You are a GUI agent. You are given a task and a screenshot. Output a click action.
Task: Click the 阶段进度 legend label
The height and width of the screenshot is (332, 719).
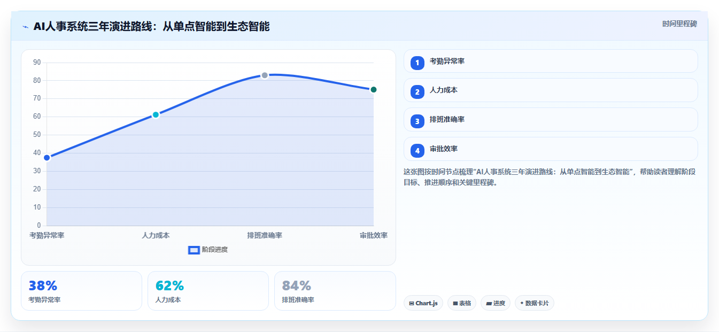click(x=215, y=250)
